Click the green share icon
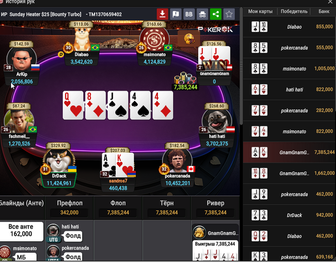336x263 pixels. [x=216, y=14]
